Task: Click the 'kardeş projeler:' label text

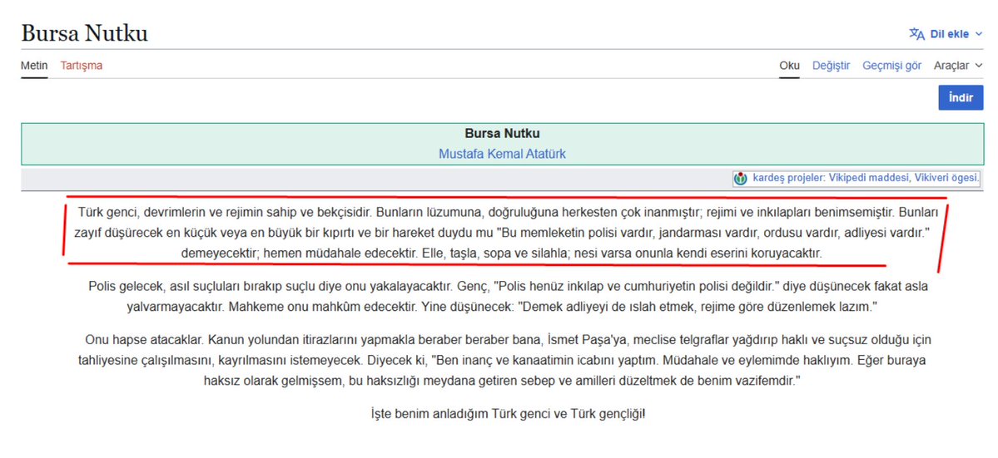Action: pos(788,179)
